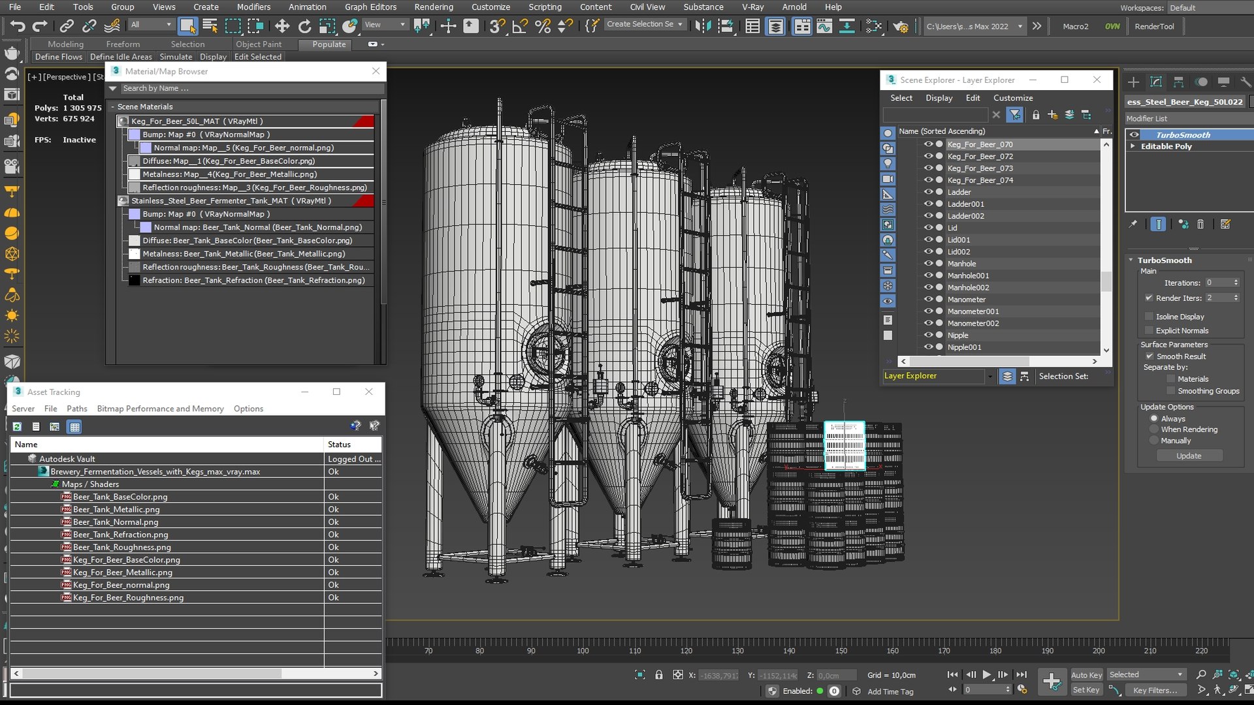Select the Select and Move tool

coord(281,26)
